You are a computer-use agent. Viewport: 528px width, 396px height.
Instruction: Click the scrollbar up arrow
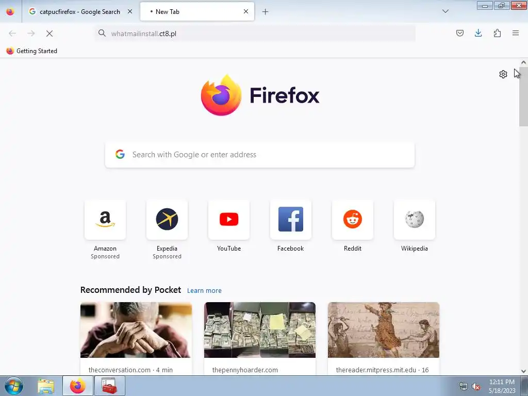click(524, 62)
